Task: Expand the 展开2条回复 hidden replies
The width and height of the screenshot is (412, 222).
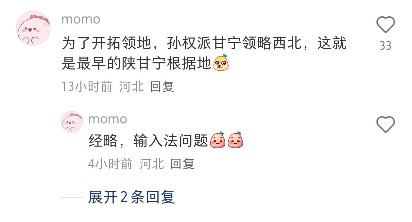Action: [x=131, y=197]
